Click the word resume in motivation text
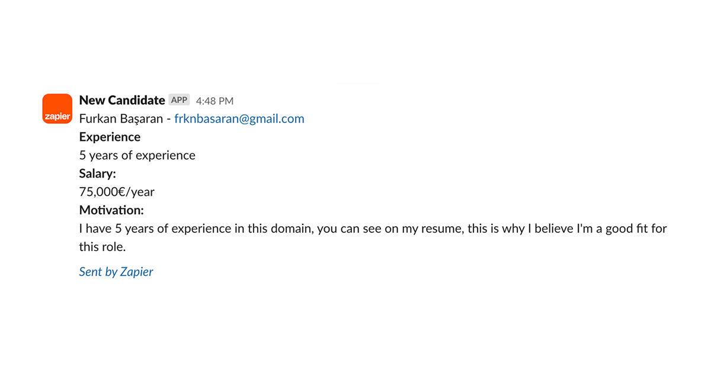 pos(441,229)
